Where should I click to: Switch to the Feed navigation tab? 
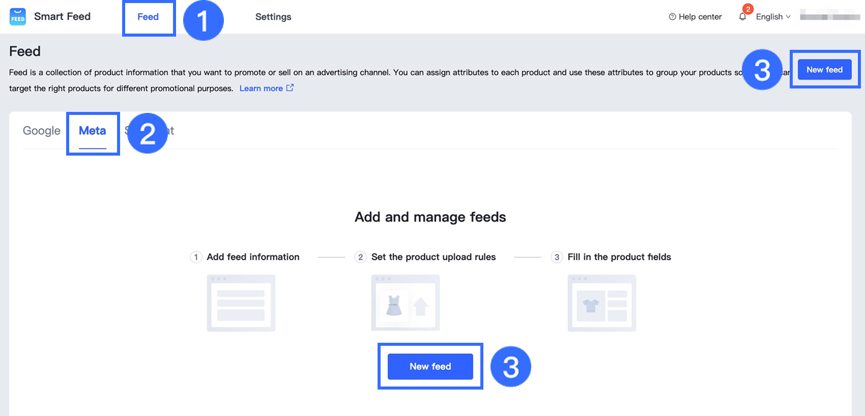(x=148, y=17)
